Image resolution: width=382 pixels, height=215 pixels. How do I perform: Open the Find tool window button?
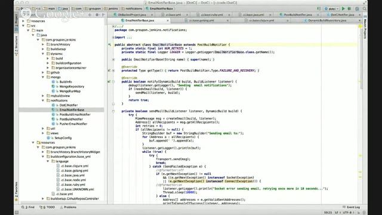coord(28,207)
